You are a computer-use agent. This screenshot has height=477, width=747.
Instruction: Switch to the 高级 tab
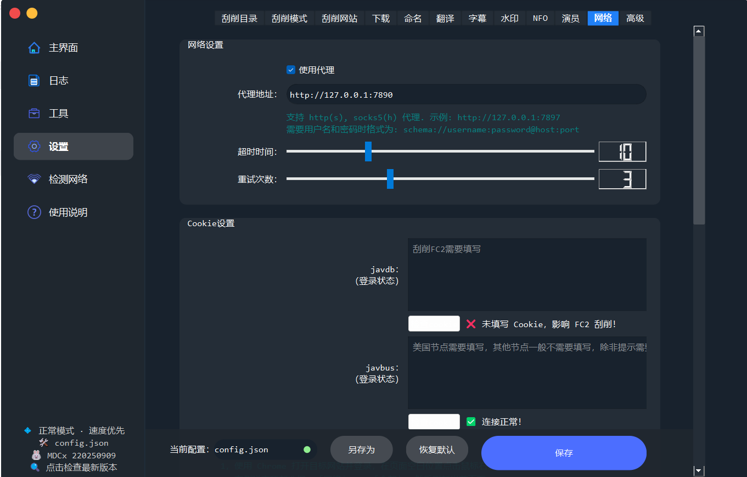pyautogui.click(x=635, y=18)
